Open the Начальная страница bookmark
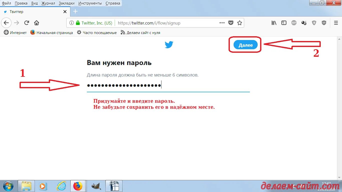 tap(52, 32)
